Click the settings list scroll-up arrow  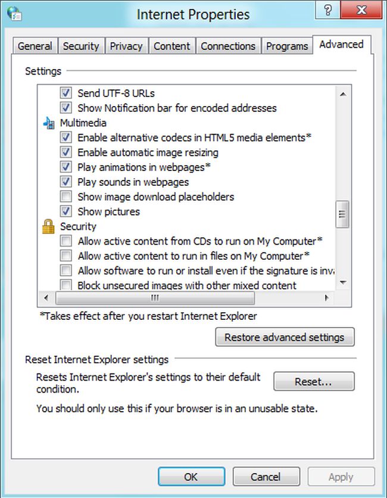342,94
